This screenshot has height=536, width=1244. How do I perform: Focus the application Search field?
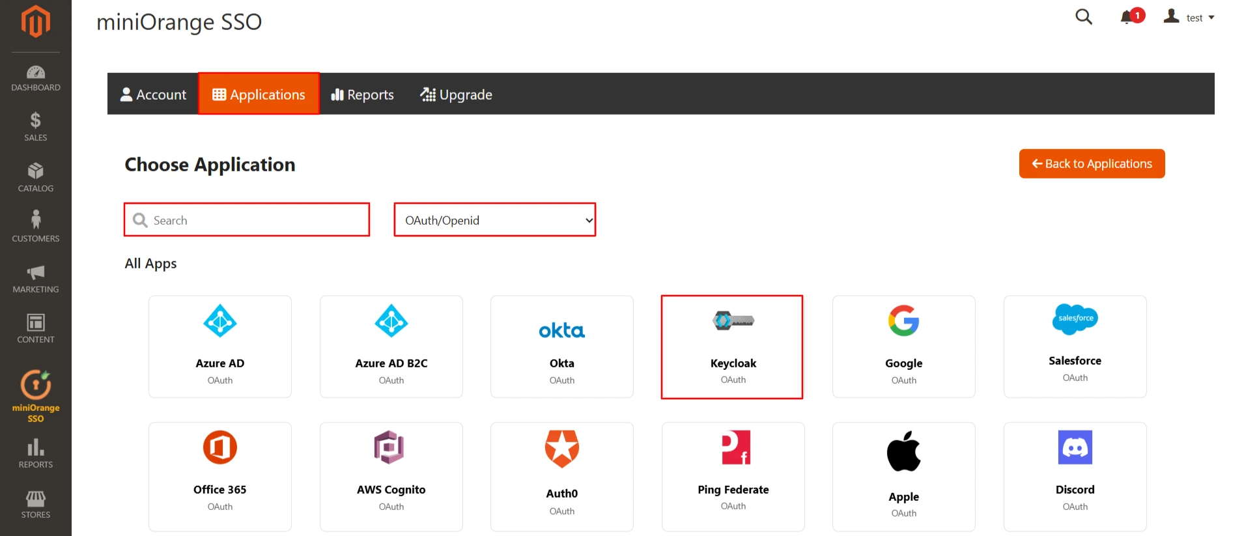247,220
